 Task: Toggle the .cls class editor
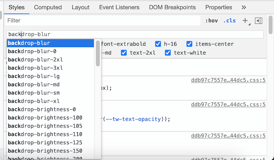pos(229,21)
